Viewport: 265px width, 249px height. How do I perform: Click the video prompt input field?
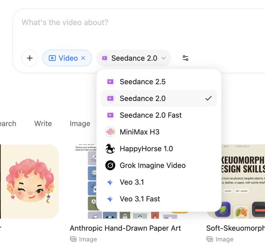[x=139, y=23]
